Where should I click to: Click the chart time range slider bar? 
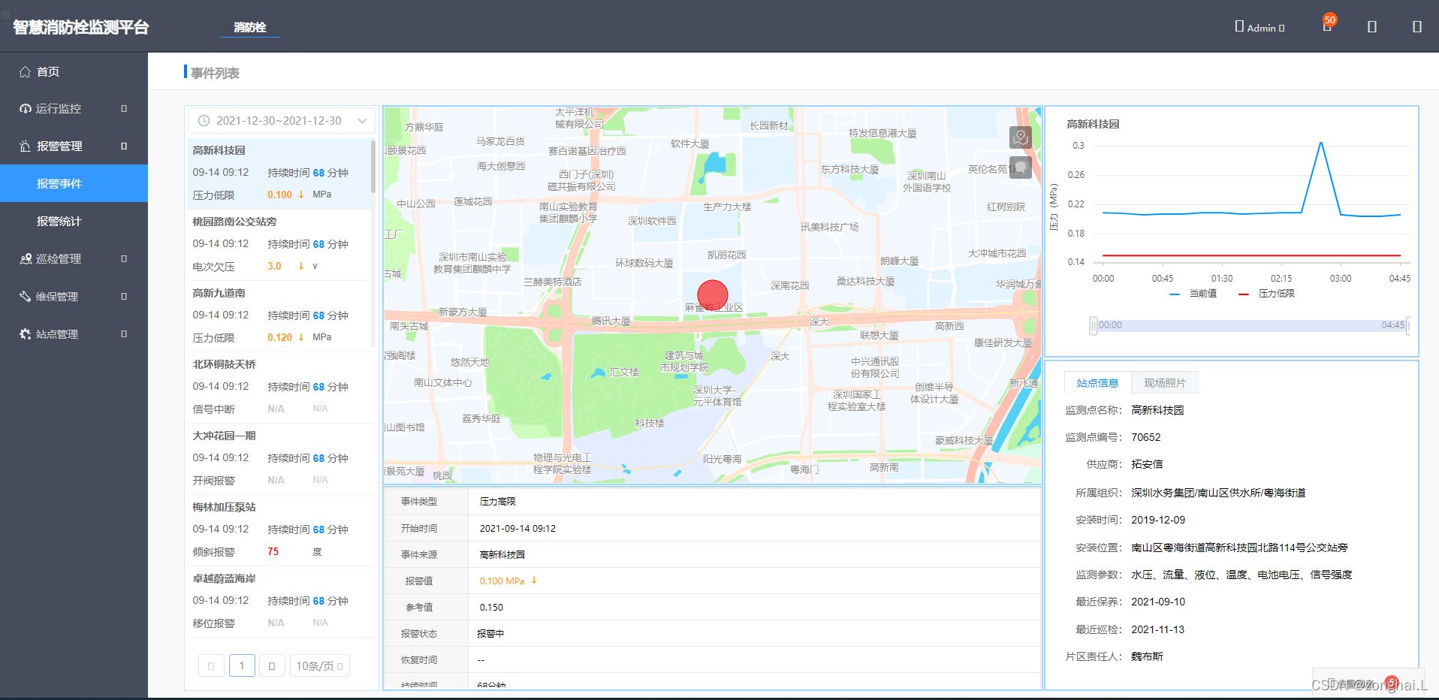[x=1250, y=325]
